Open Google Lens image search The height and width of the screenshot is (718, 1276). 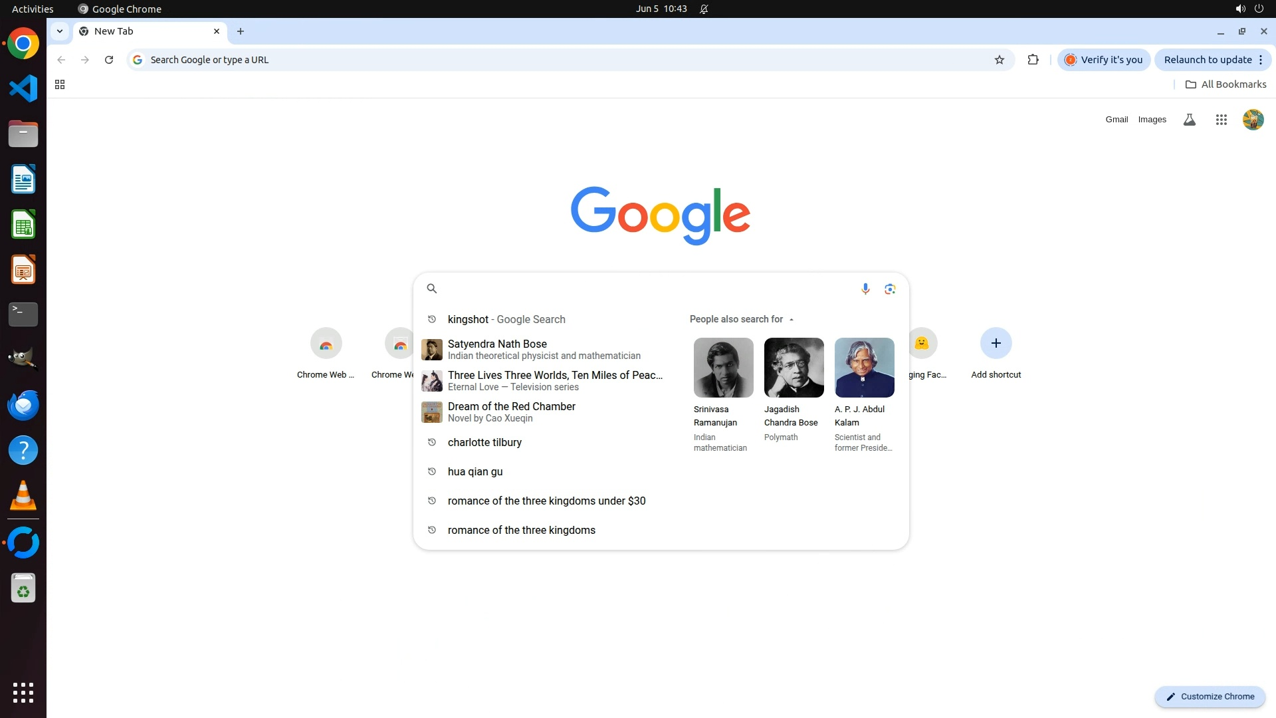point(890,289)
